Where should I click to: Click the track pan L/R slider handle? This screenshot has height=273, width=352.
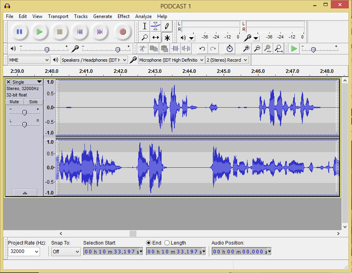pyautogui.click(x=25, y=124)
